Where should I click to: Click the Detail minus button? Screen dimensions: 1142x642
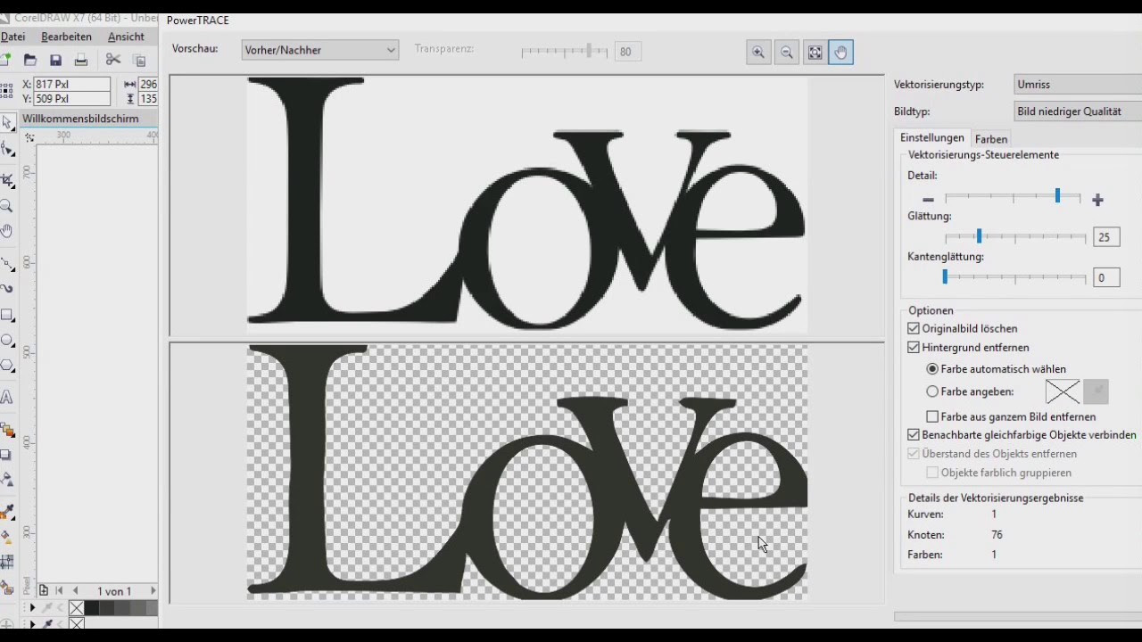point(928,200)
